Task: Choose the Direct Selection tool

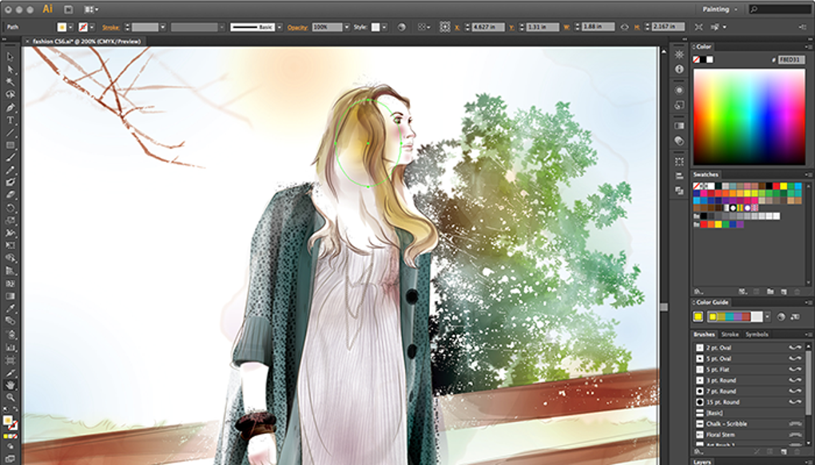Action: (x=10, y=69)
